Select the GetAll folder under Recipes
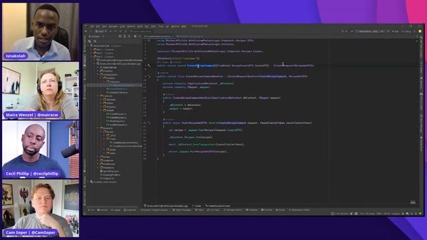The height and width of the screenshot is (240, 427). tap(111, 153)
